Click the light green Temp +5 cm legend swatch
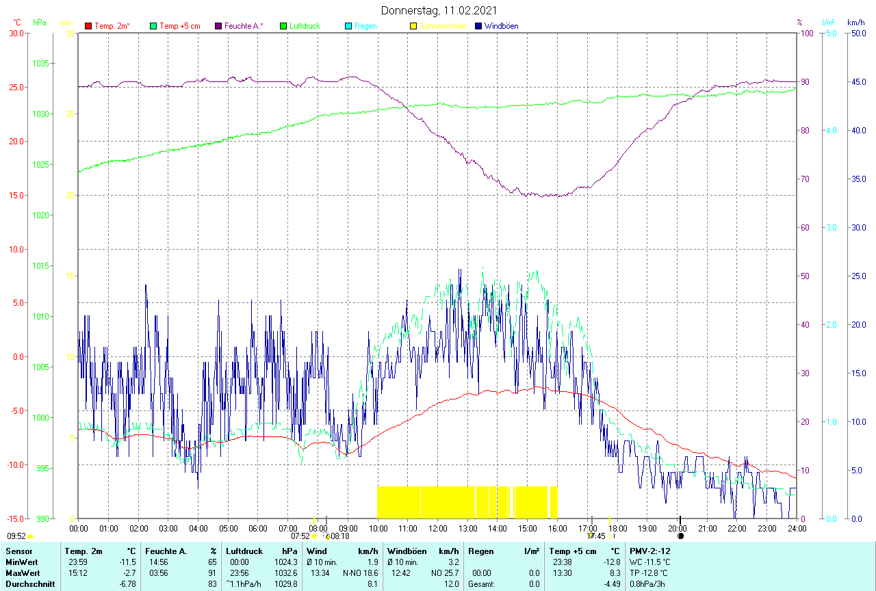The width and height of the screenshot is (876, 591). point(153,26)
